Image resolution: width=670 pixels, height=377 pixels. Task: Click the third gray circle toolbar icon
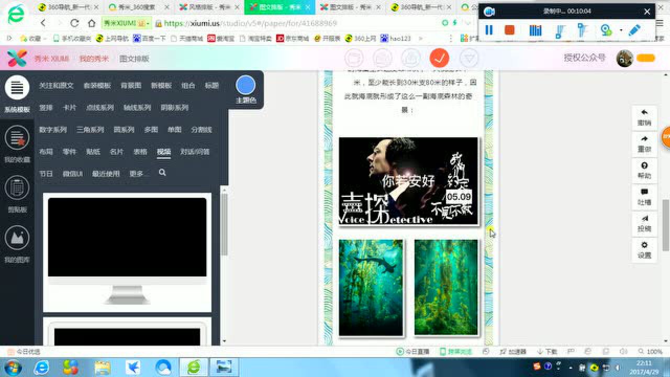click(411, 58)
